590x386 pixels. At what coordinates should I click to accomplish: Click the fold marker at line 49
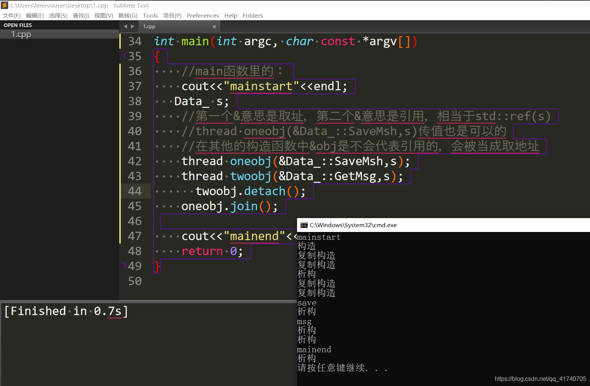tap(125, 266)
